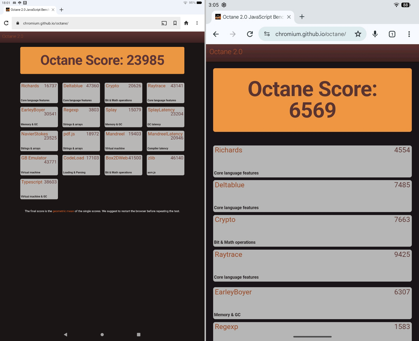
Task: Open GB Emulator 43771 result box
Action: pos(39,165)
